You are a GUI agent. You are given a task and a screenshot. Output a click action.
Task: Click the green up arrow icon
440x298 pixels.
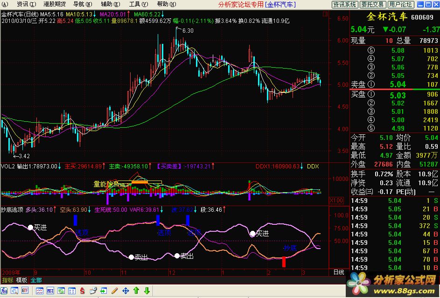click(136, 291)
